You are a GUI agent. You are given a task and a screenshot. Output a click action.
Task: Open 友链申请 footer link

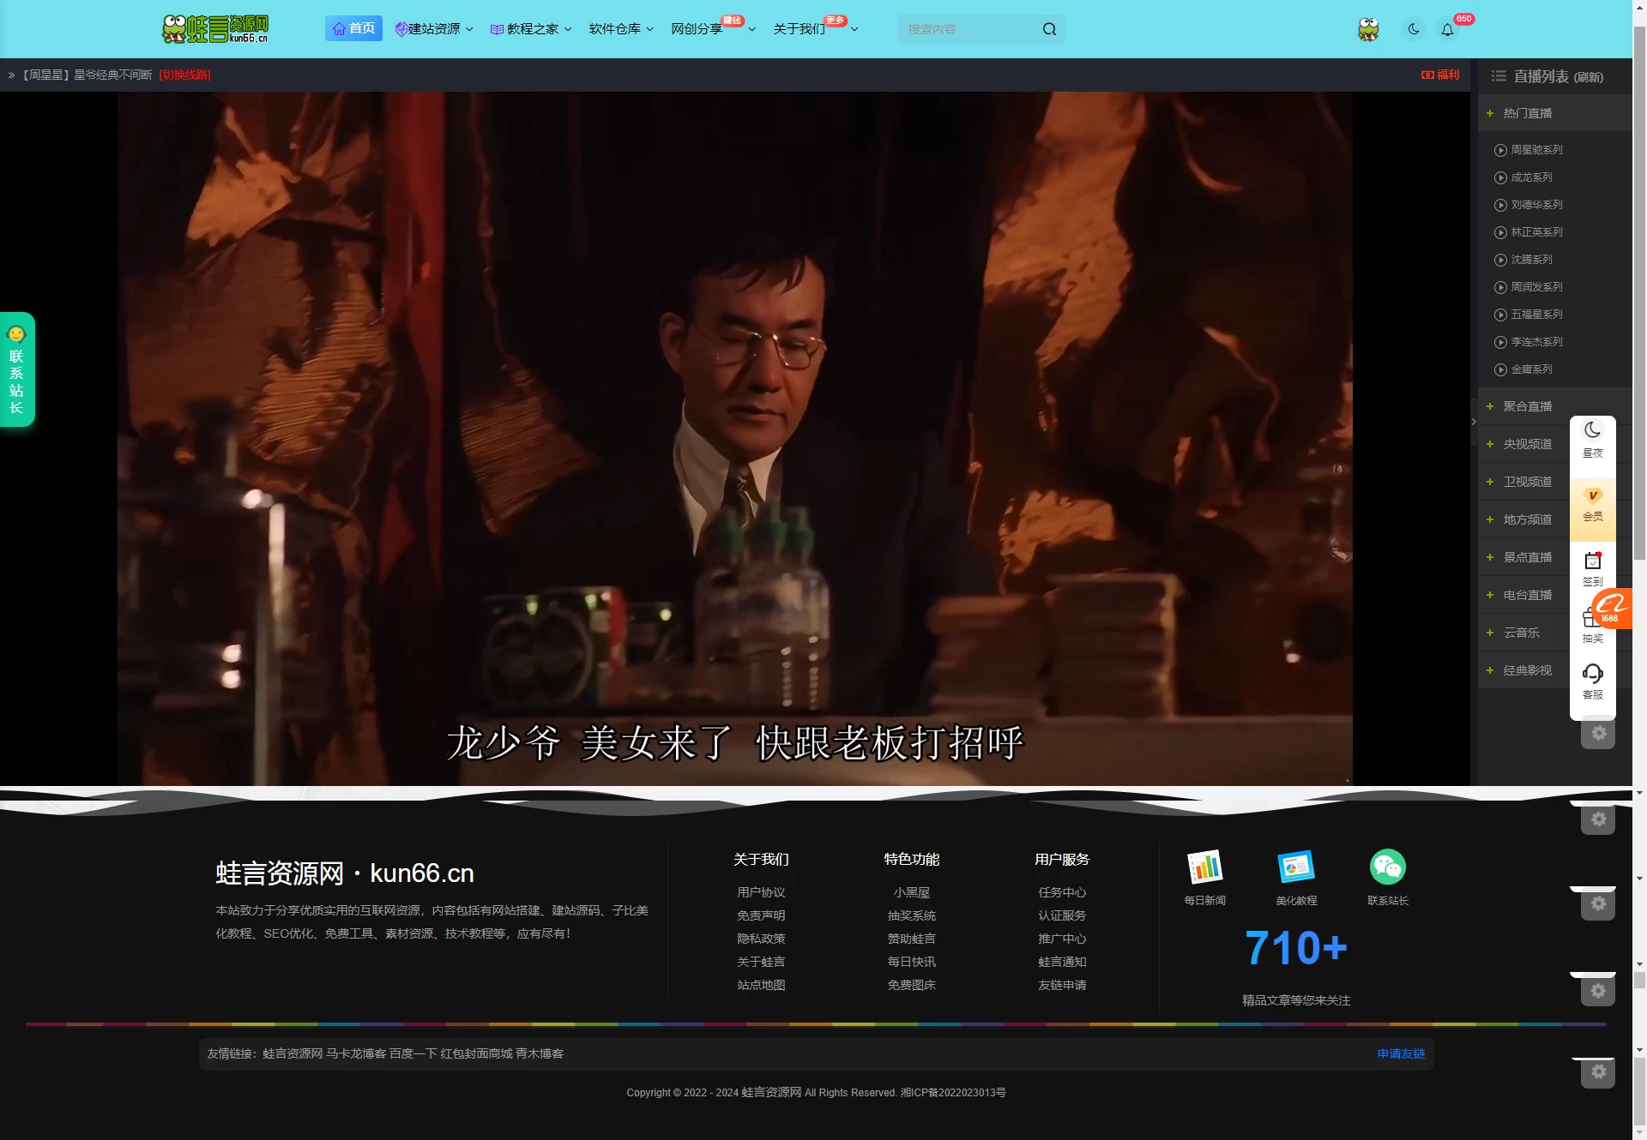pyautogui.click(x=1062, y=985)
